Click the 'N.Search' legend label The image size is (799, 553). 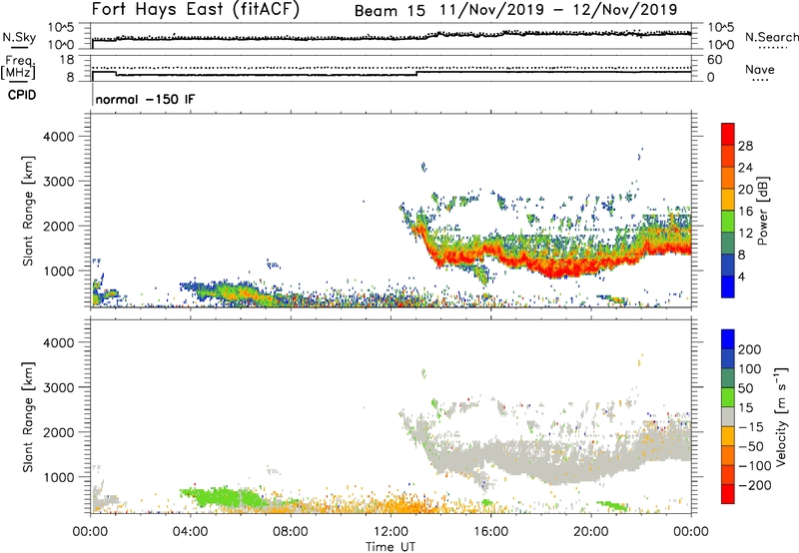coord(771,37)
